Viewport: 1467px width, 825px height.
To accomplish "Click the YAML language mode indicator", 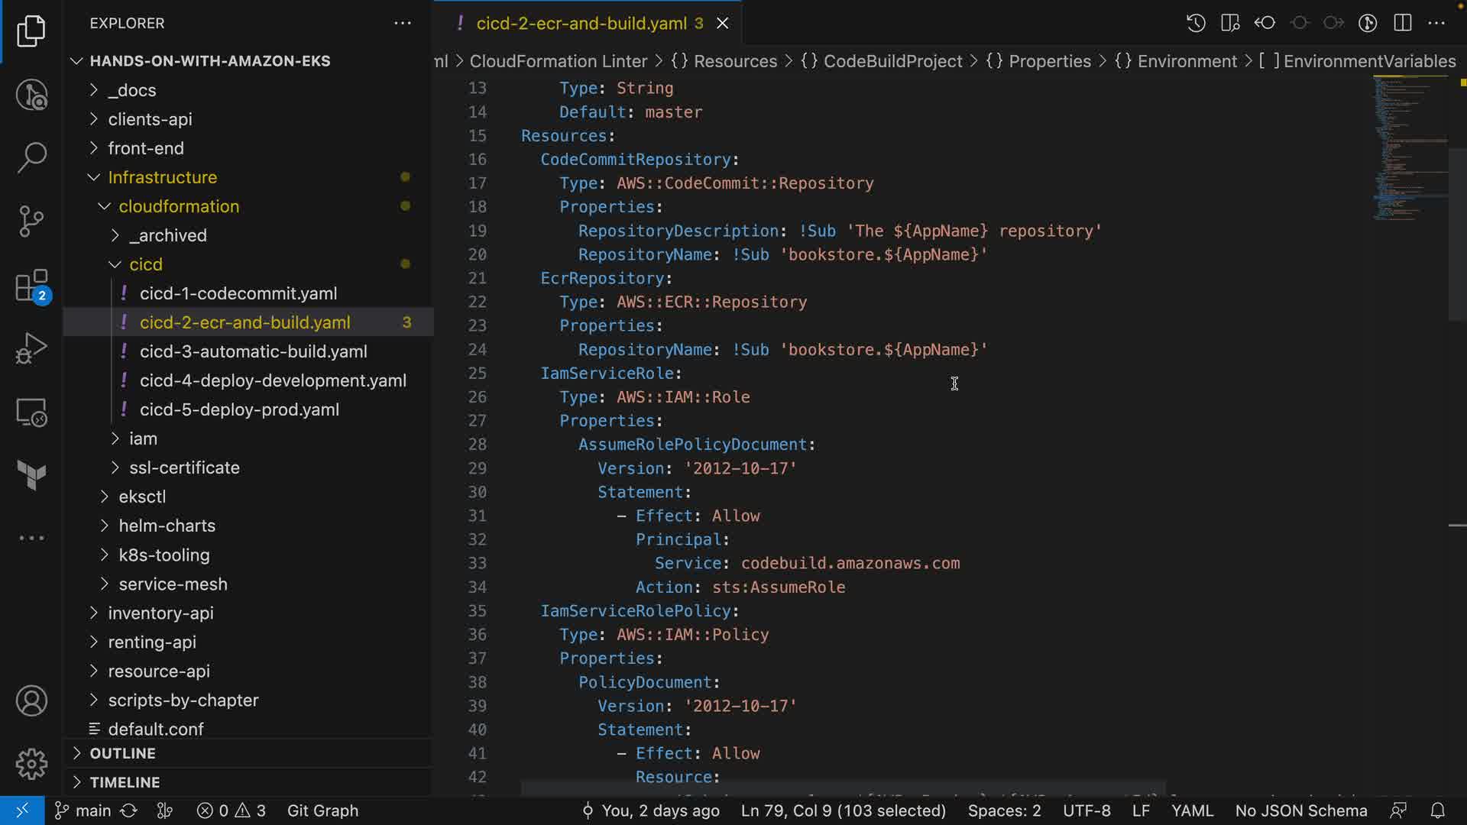I will tap(1192, 810).
